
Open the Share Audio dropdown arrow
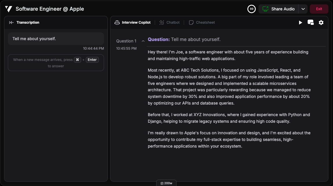click(303, 9)
